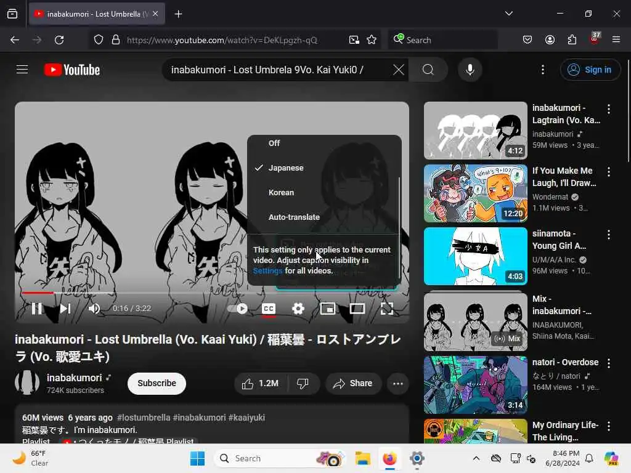Open Windows notifications bell
Image resolution: width=631 pixels, height=473 pixels.
tap(589, 458)
